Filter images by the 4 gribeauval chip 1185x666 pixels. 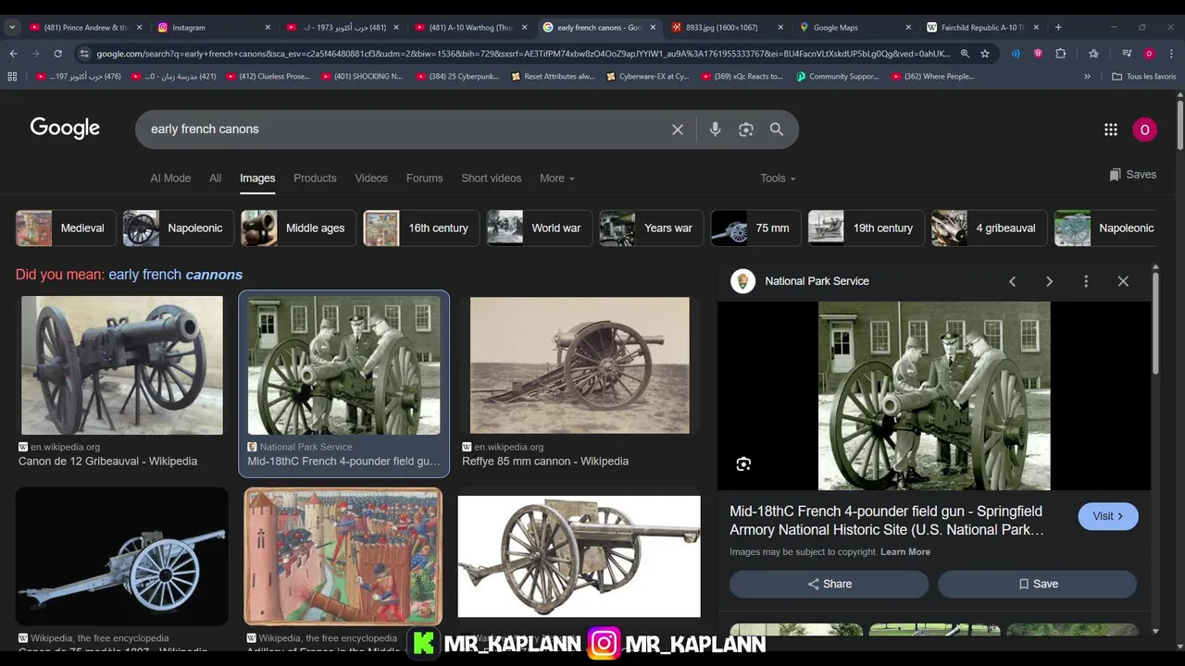pyautogui.click(x=989, y=228)
